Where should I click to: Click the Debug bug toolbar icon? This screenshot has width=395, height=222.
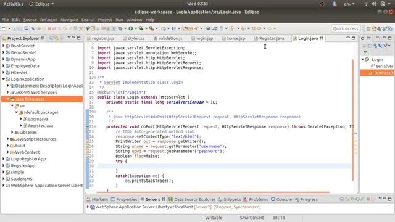[x=121, y=28]
